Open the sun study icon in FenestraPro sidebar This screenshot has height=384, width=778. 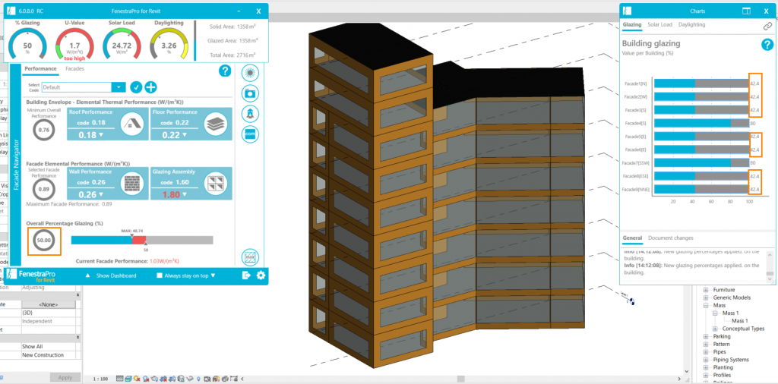tap(250, 74)
